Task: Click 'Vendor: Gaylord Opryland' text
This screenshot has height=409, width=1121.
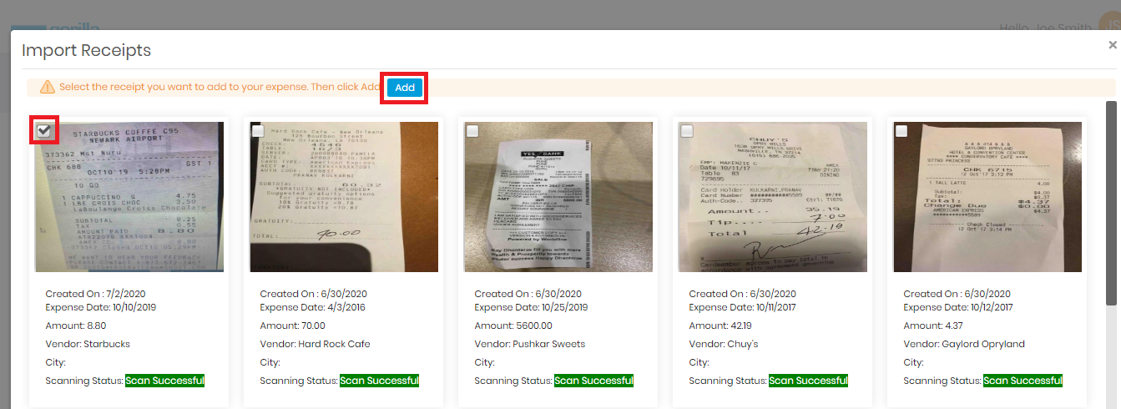Action: (x=964, y=344)
